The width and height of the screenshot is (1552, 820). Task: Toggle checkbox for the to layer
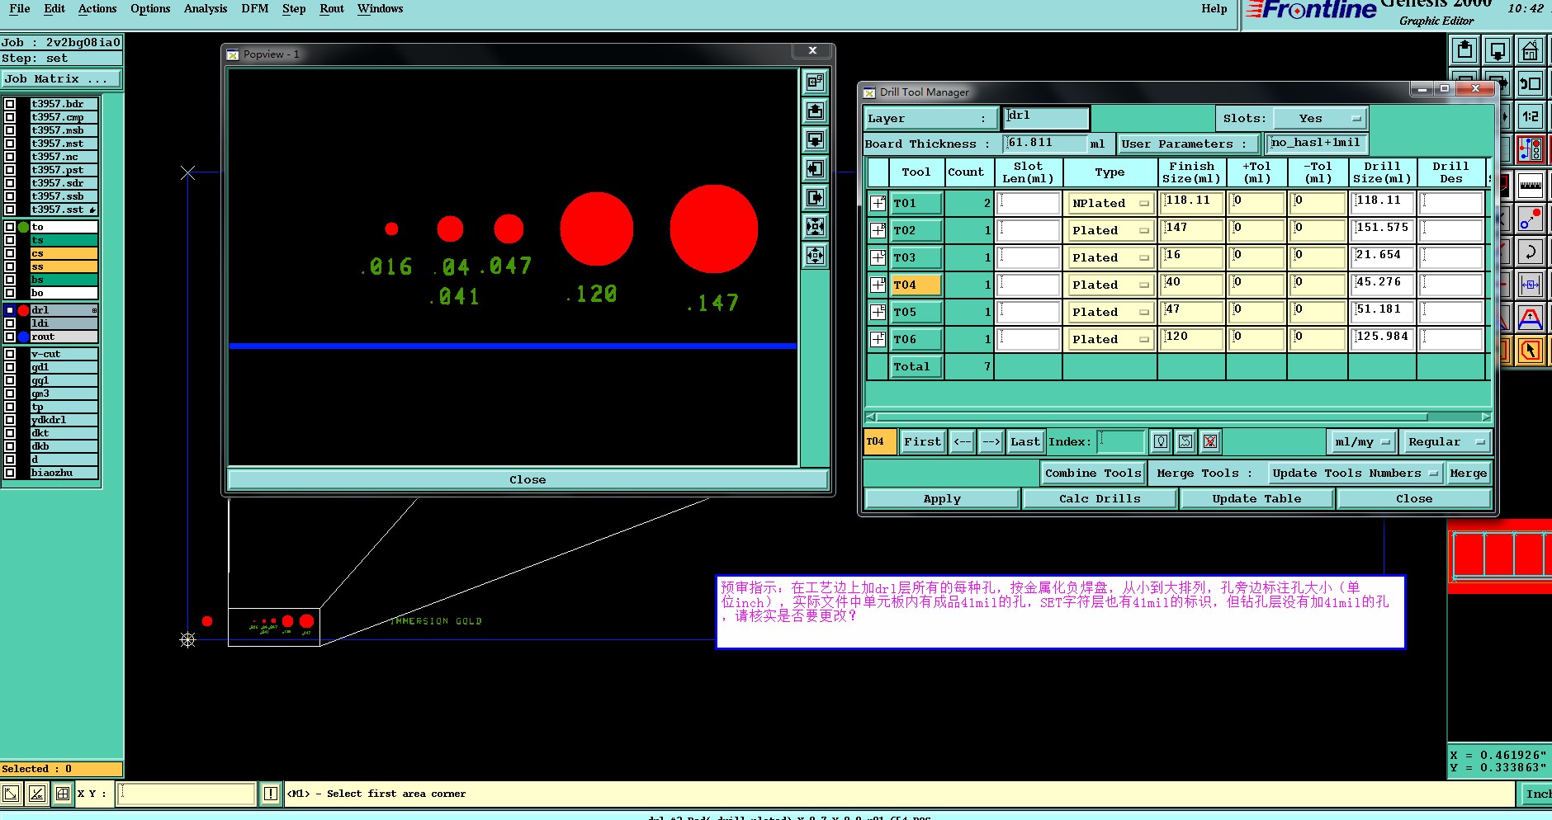[x=10, y=227]
